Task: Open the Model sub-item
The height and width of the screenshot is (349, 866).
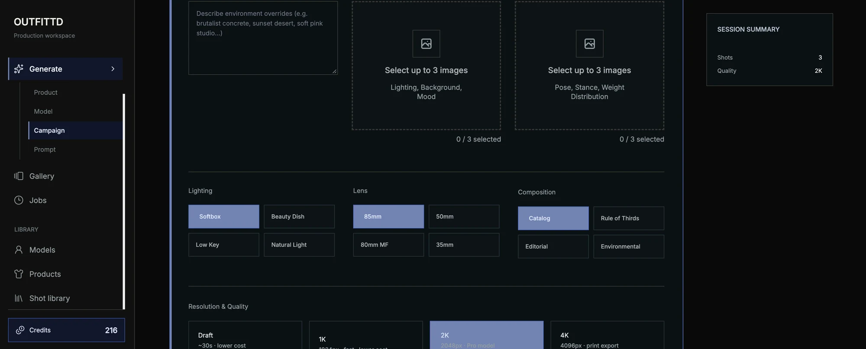Action: point(75,111)
